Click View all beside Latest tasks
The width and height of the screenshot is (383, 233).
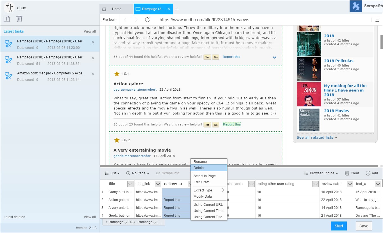pos(90,31)
